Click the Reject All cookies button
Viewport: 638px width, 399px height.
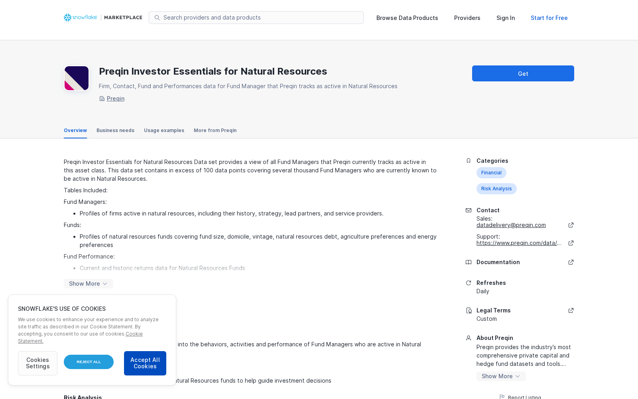89,362
